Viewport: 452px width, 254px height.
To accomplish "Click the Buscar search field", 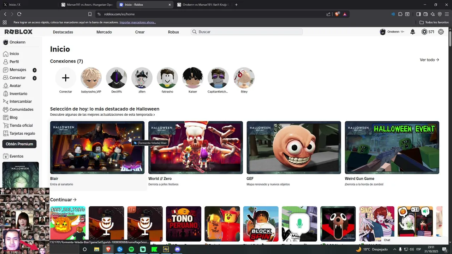I will coord(247,32).
